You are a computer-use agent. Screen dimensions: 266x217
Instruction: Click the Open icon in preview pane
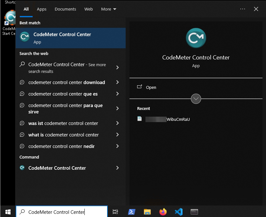point(139,87)
